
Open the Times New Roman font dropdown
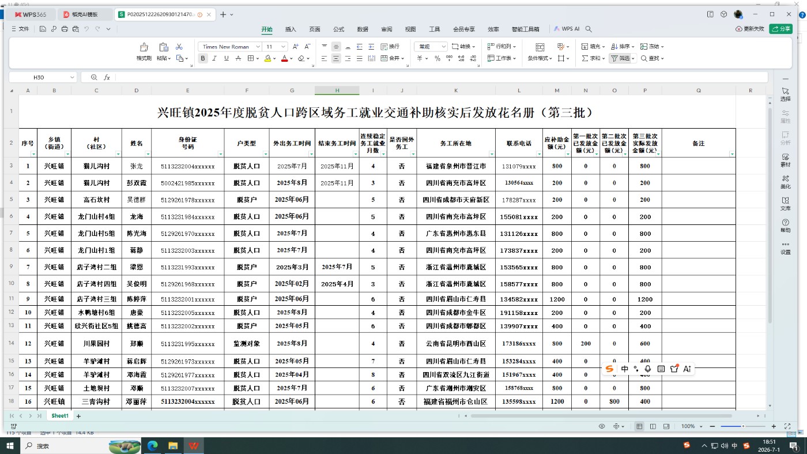pos(229,47)
